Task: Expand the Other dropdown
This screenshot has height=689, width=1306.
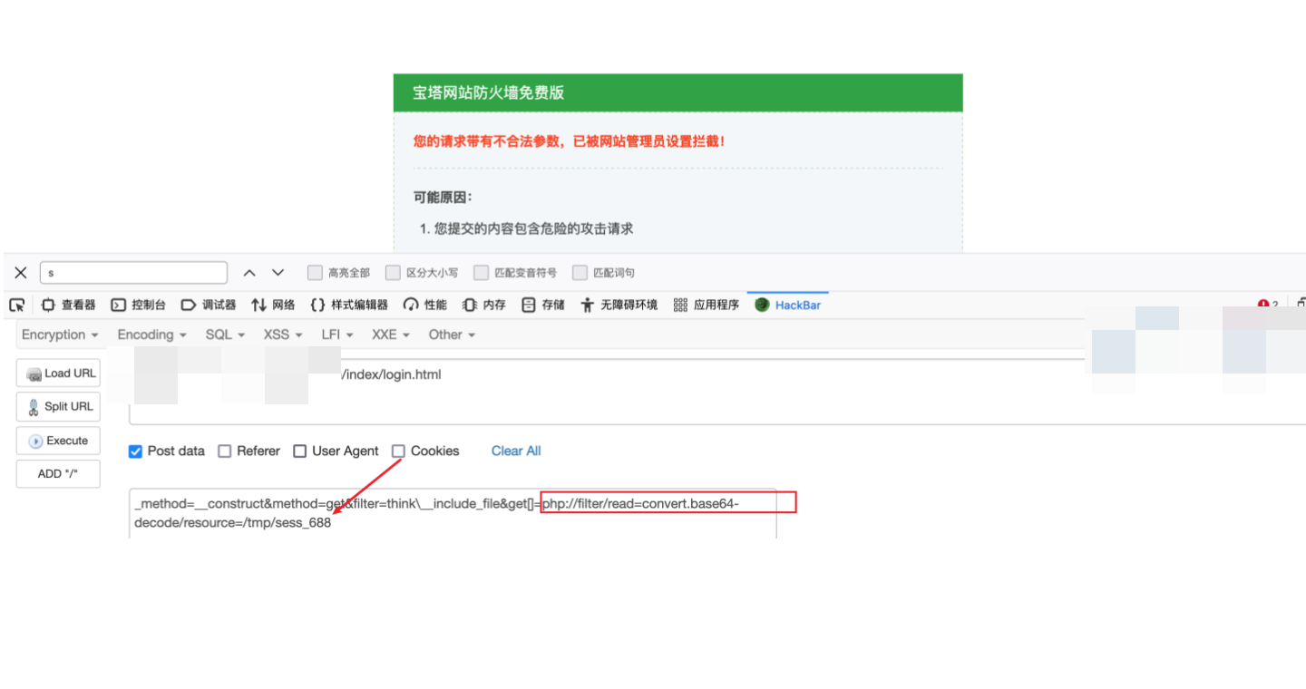Action: (x=452, y=335)
